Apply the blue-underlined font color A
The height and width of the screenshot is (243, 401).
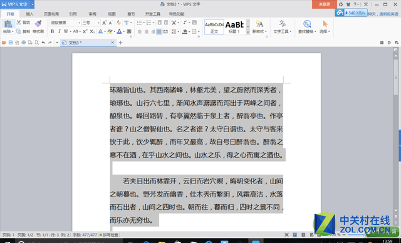coord(119,31)
